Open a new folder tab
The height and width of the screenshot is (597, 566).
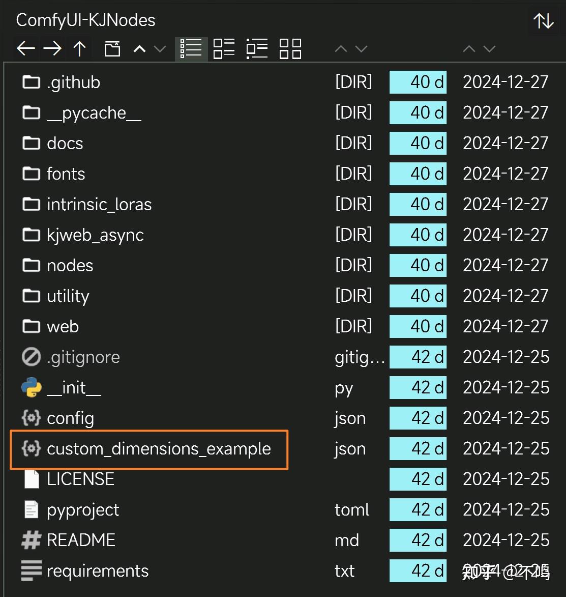tap(112, 48)
